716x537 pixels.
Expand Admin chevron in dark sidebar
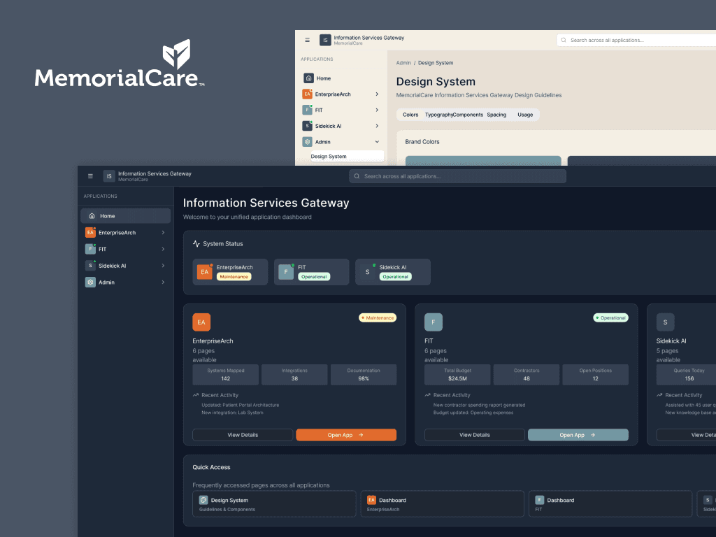[163, 282]
